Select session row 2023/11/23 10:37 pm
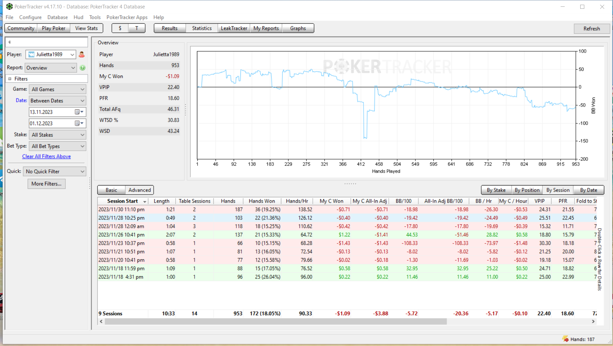 [347, 243]
